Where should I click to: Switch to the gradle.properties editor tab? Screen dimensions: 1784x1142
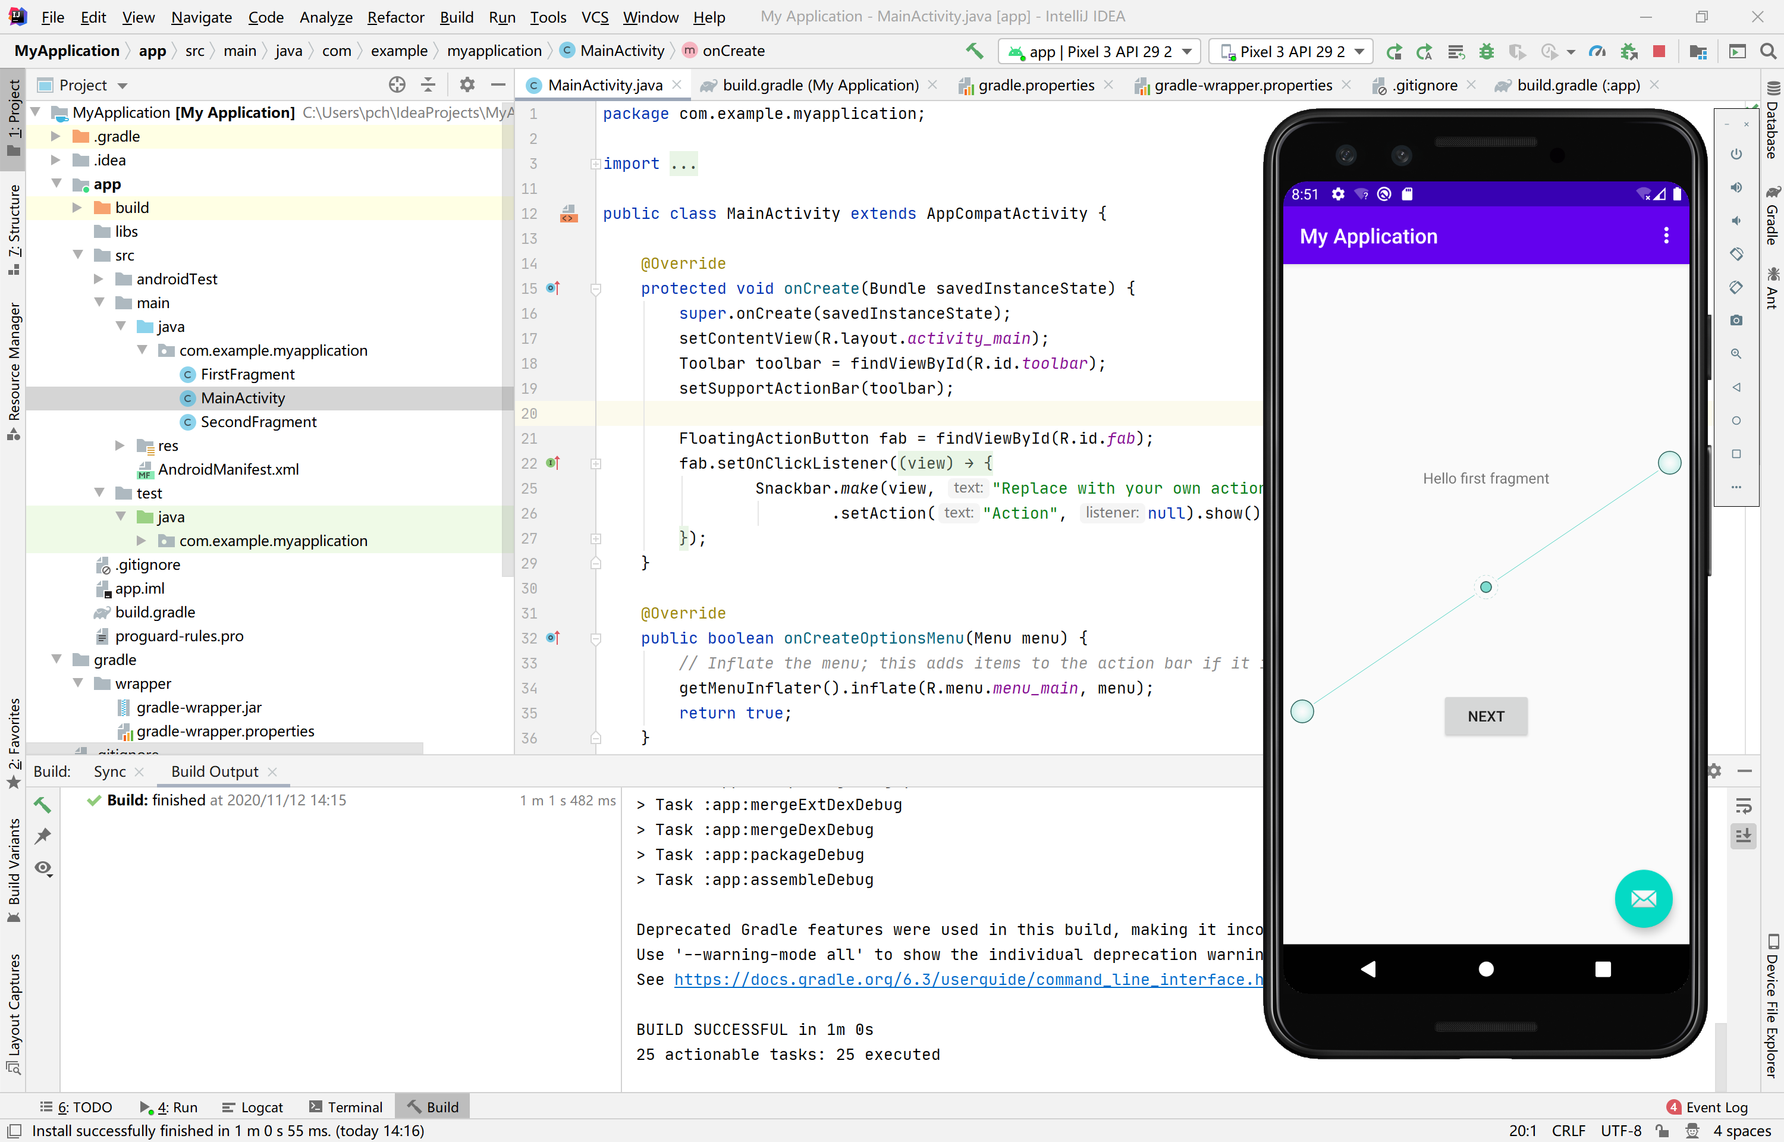pos(1035,85)
